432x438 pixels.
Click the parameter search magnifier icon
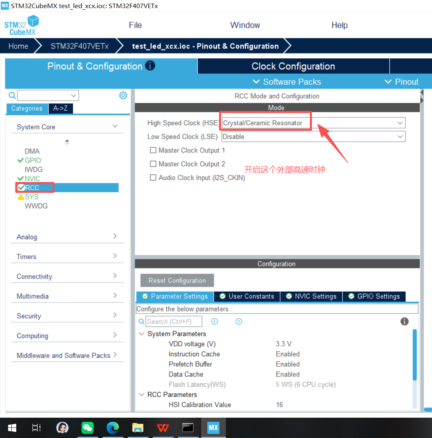point(142,322)
